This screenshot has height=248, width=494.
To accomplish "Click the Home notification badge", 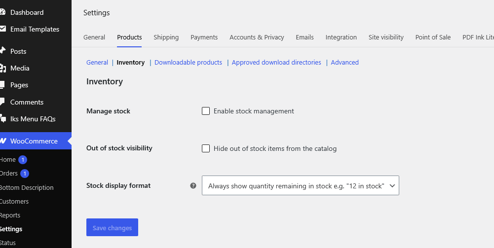I will pyautogui.click(x=23, y=160).
